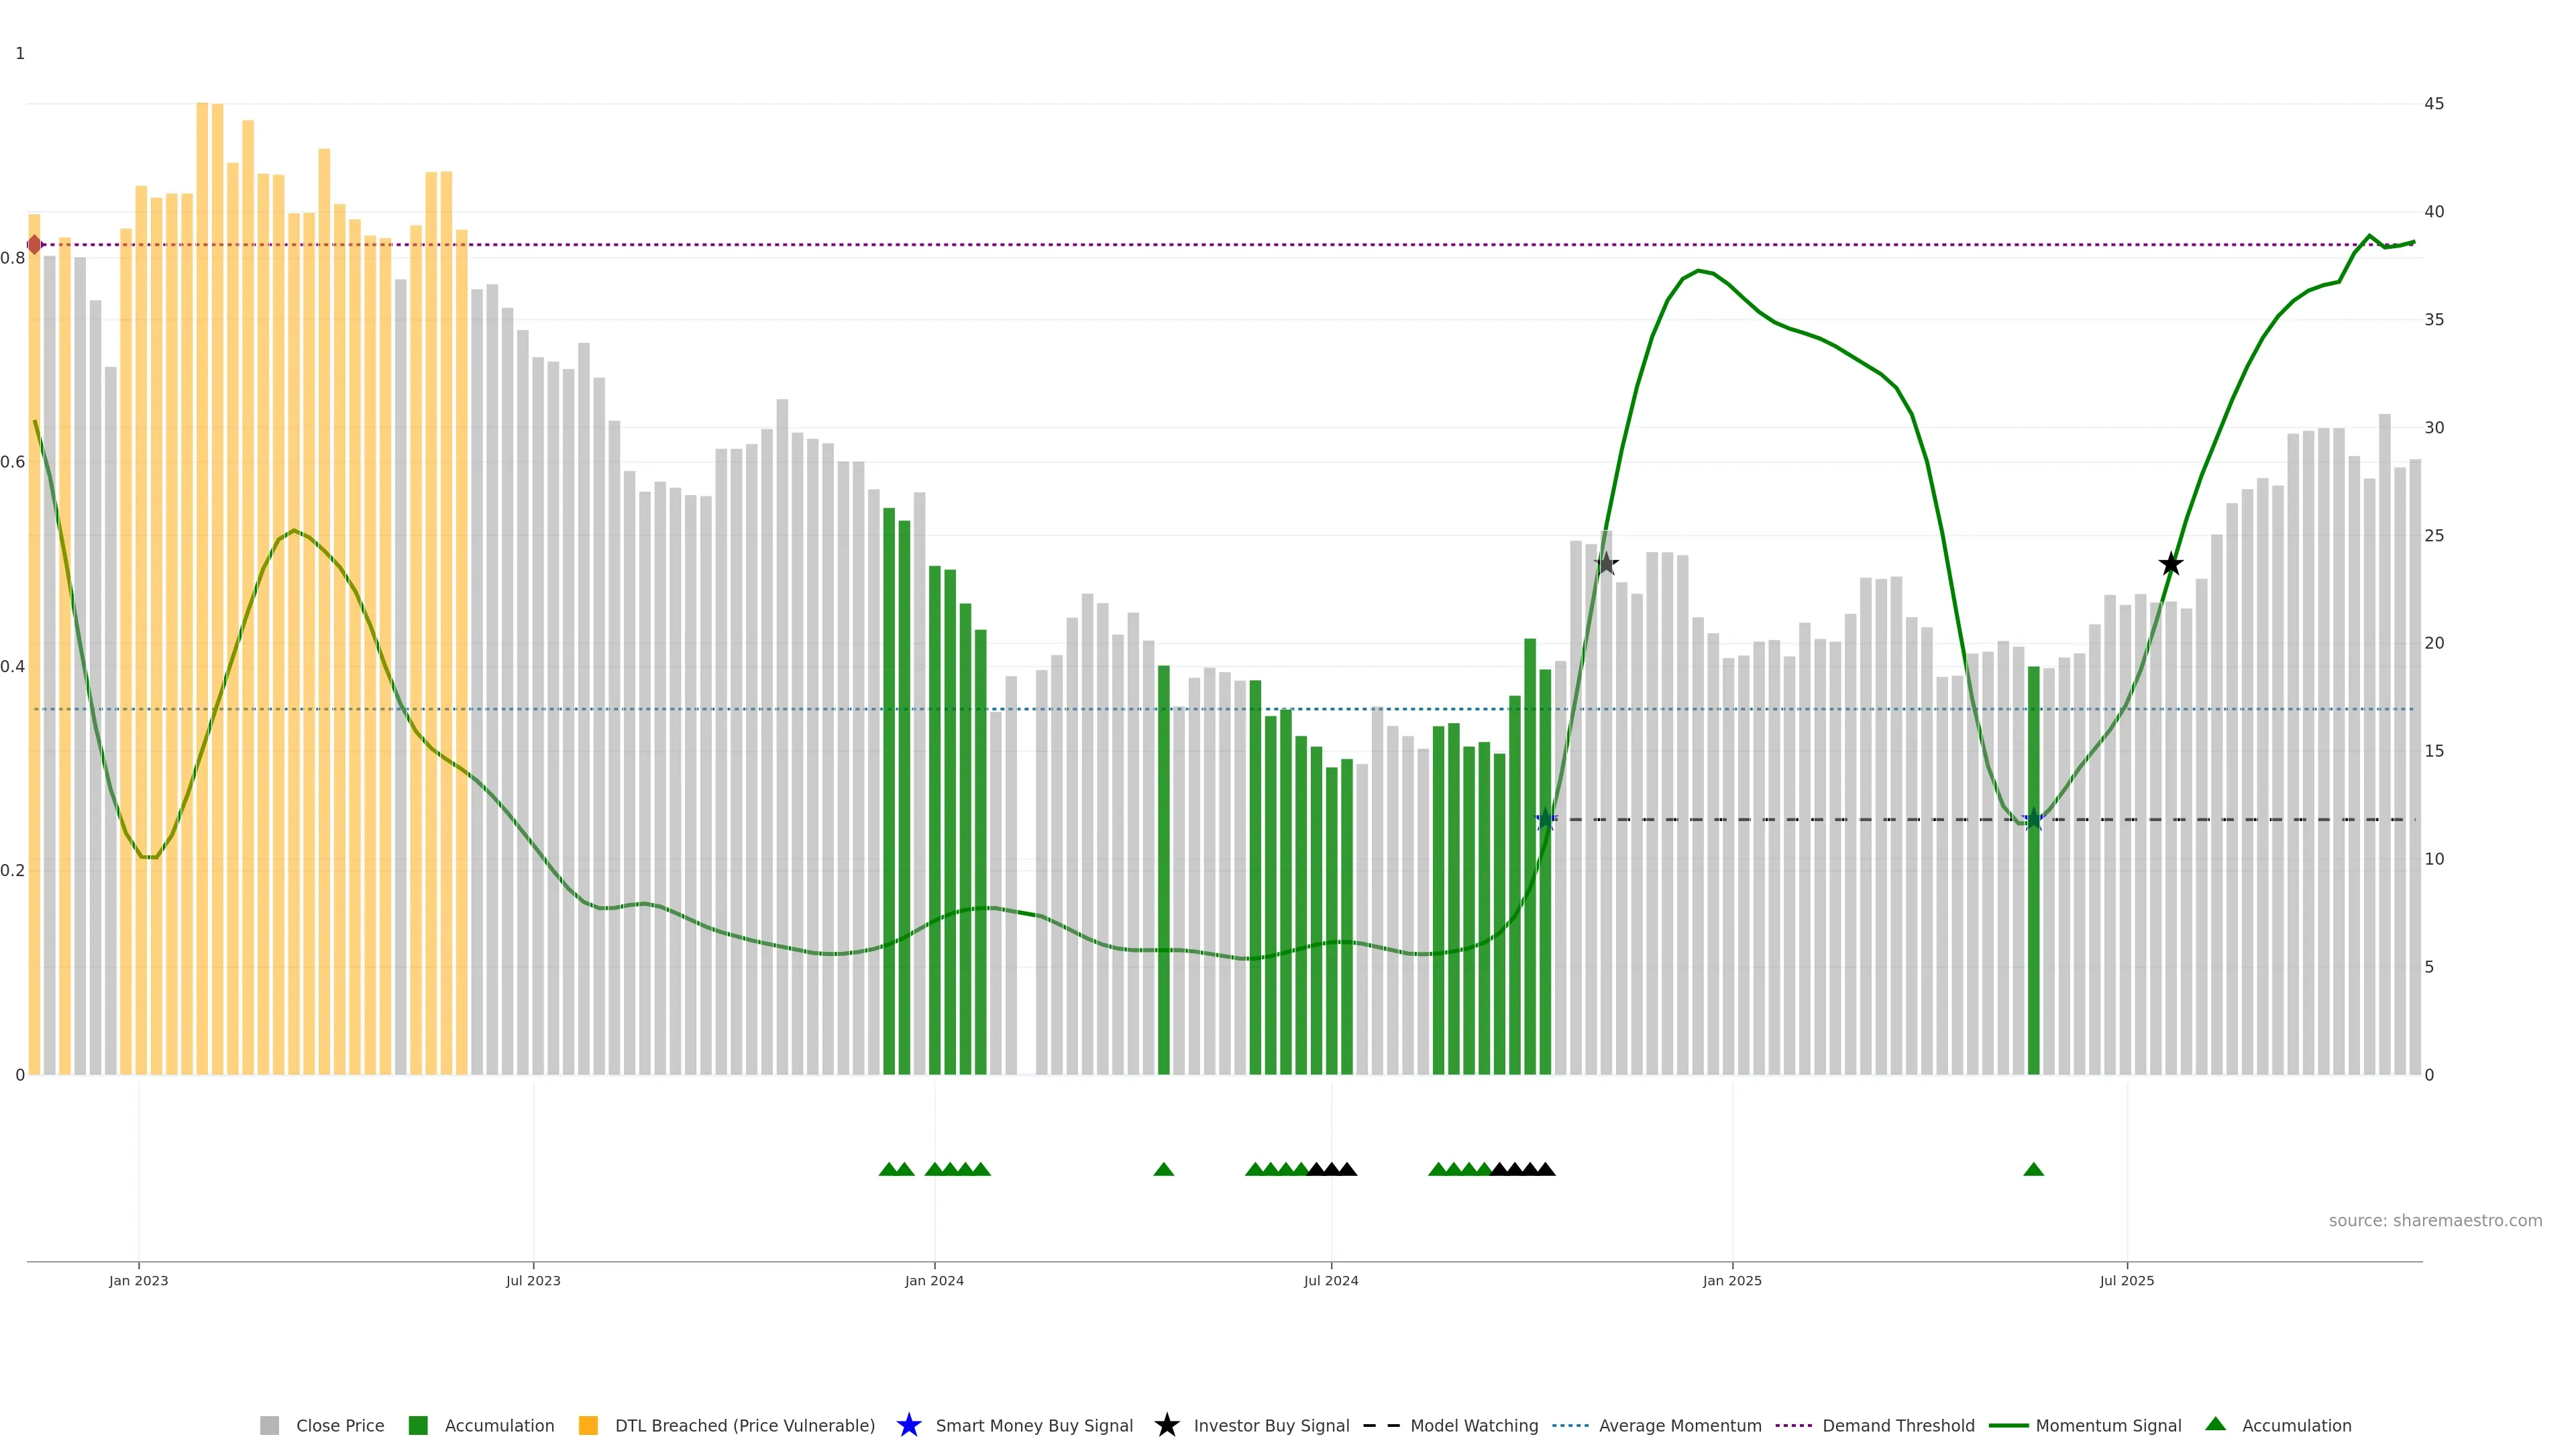Click the lone green accumulation triangle near May 2025
This screenshot has height=1449, width=2576.
point(2033,1169)
